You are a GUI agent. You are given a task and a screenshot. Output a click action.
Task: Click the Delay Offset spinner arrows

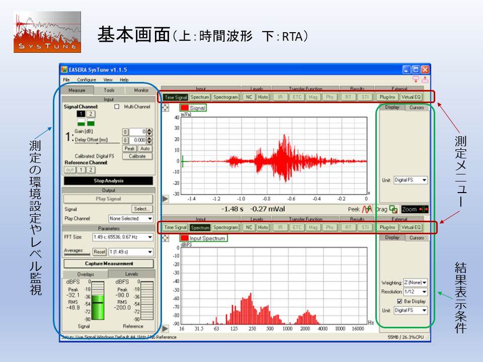tap(149, 140)
